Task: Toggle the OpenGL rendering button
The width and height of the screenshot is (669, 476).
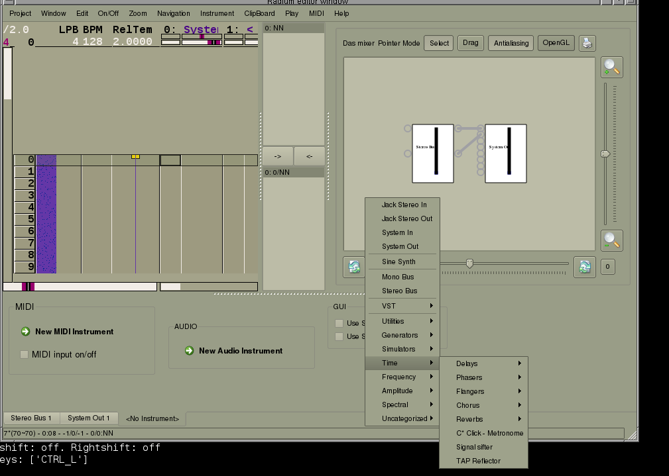Action: point(556,44)
